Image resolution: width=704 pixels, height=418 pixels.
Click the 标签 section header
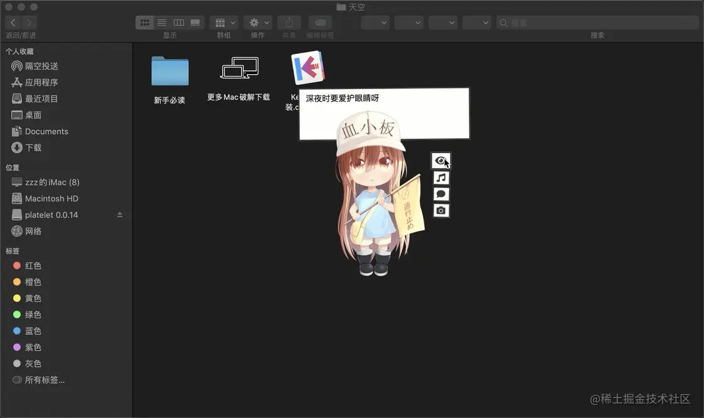coord(13,251)
